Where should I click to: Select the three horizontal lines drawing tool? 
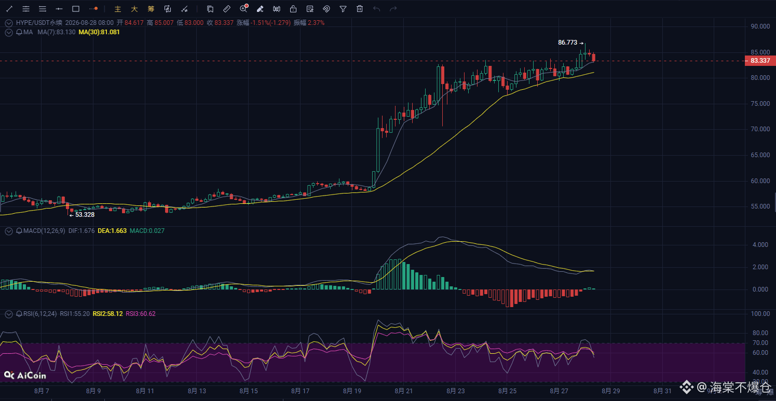coord(43,9)
